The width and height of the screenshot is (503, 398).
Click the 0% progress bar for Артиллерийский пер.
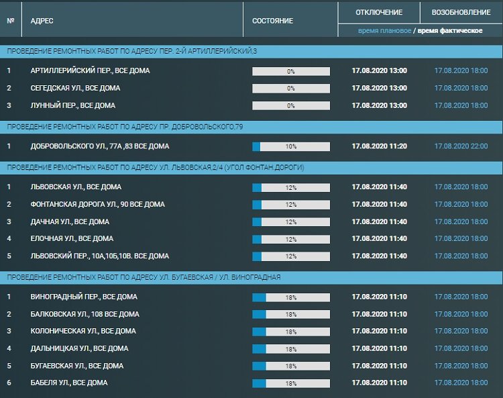click(291, 71)
